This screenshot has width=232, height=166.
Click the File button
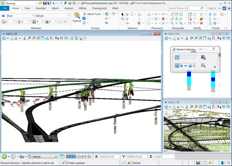coord(5,8)
